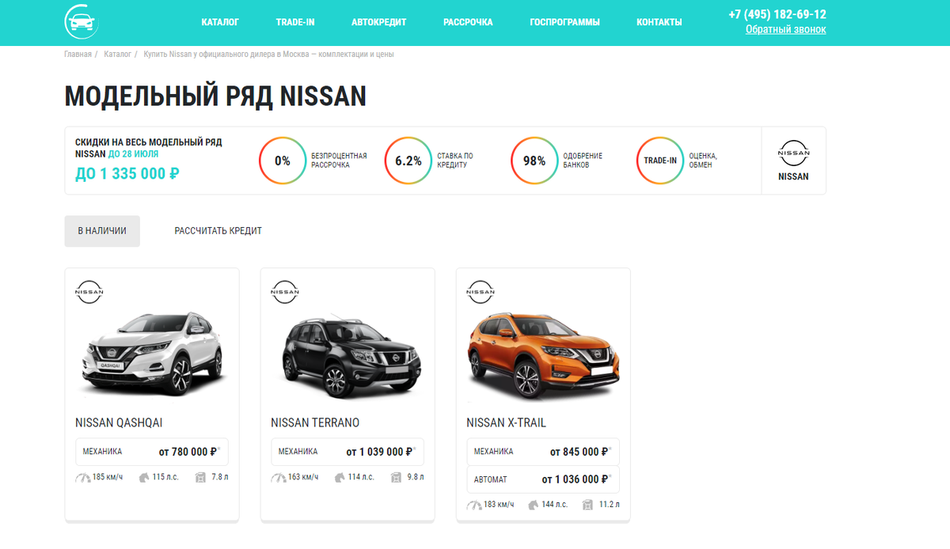This screenshot has height=549, width=950.
Task: Go to Автокредит in top menu
Action: [x=379, y=22]
